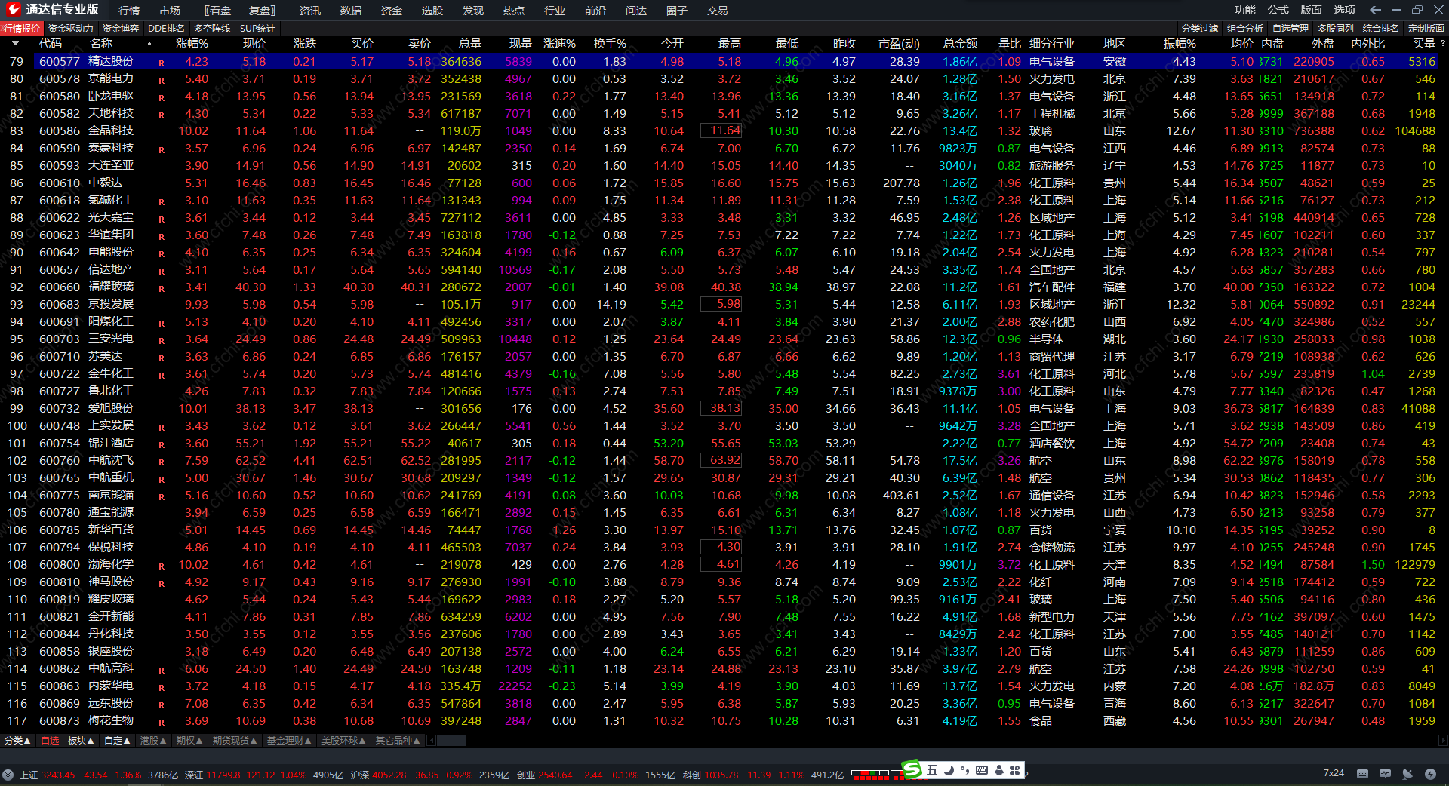
Task: Click the 上证 index value 3243.45
Action: [58, 775]
